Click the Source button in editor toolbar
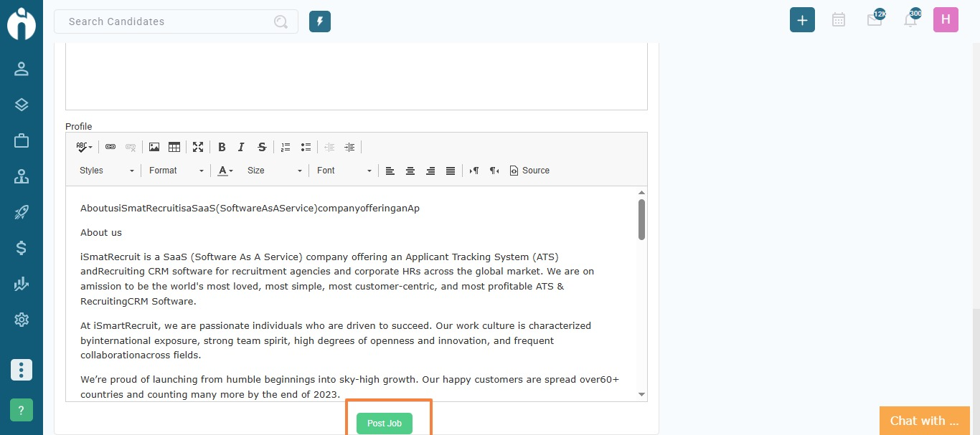 pos(529,171)
